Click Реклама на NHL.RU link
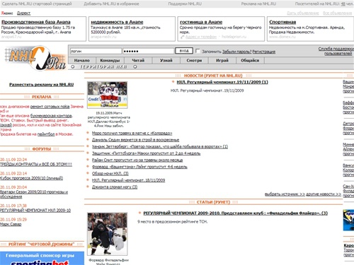 point(258,4)
